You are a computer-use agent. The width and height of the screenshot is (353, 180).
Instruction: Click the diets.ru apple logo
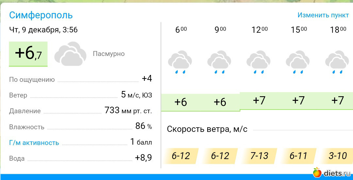coord(317,172)
